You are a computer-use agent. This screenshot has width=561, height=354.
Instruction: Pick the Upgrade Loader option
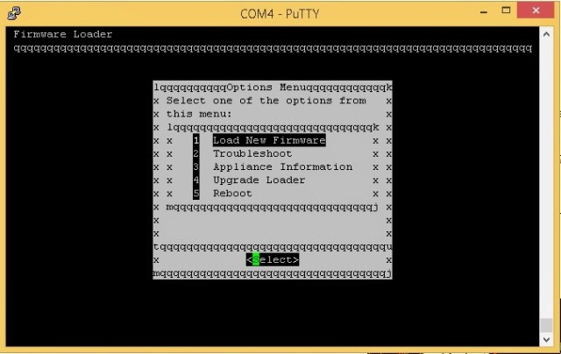[259, 180]
